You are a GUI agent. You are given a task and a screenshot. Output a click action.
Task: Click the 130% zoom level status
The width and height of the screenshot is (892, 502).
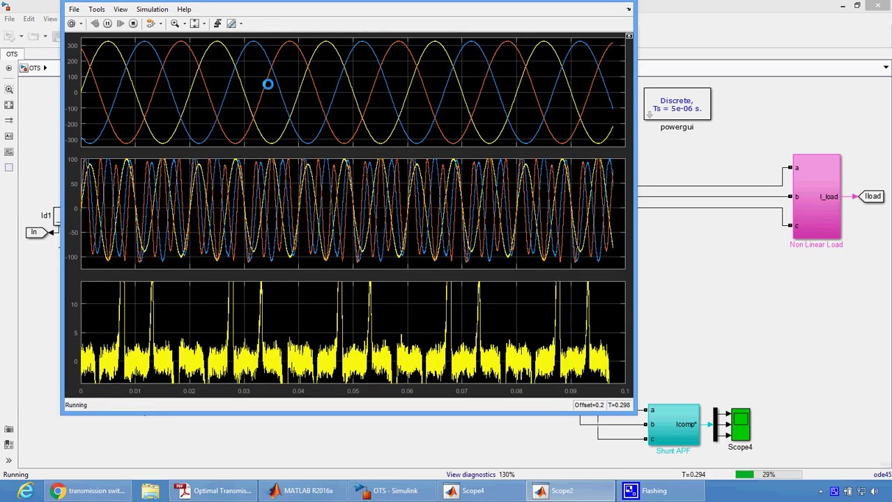pyautogui.click(x=507, y=475)
